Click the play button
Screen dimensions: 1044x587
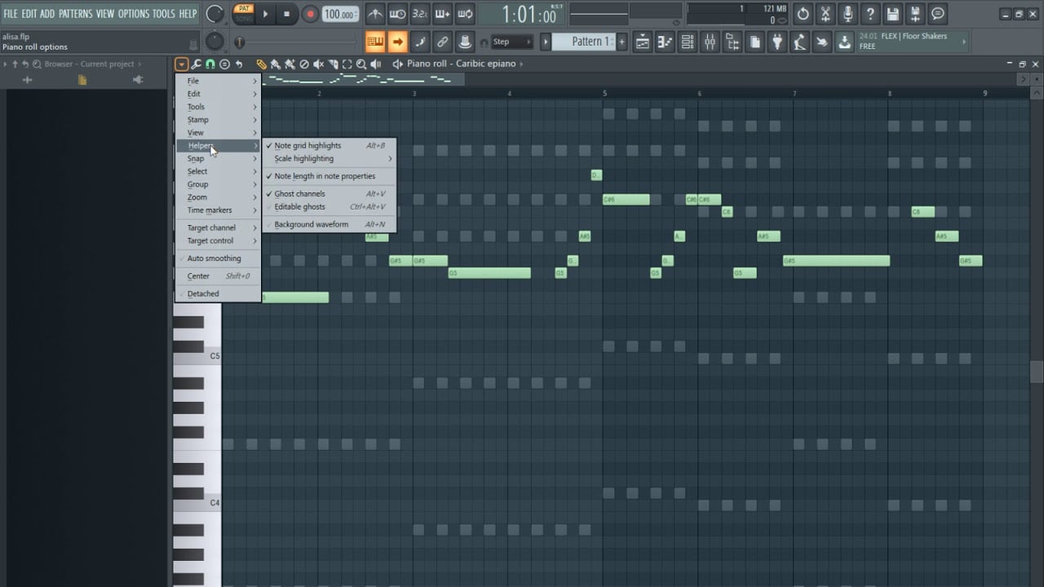click(x=265, y=14)
